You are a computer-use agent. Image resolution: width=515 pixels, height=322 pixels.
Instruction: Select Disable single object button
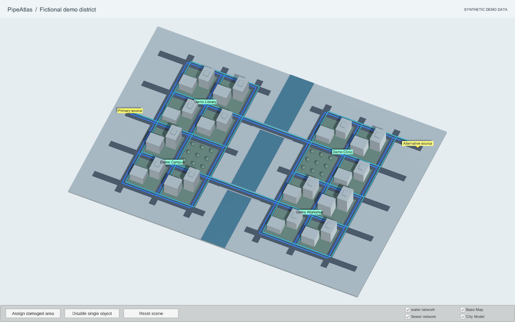(92, 313)
